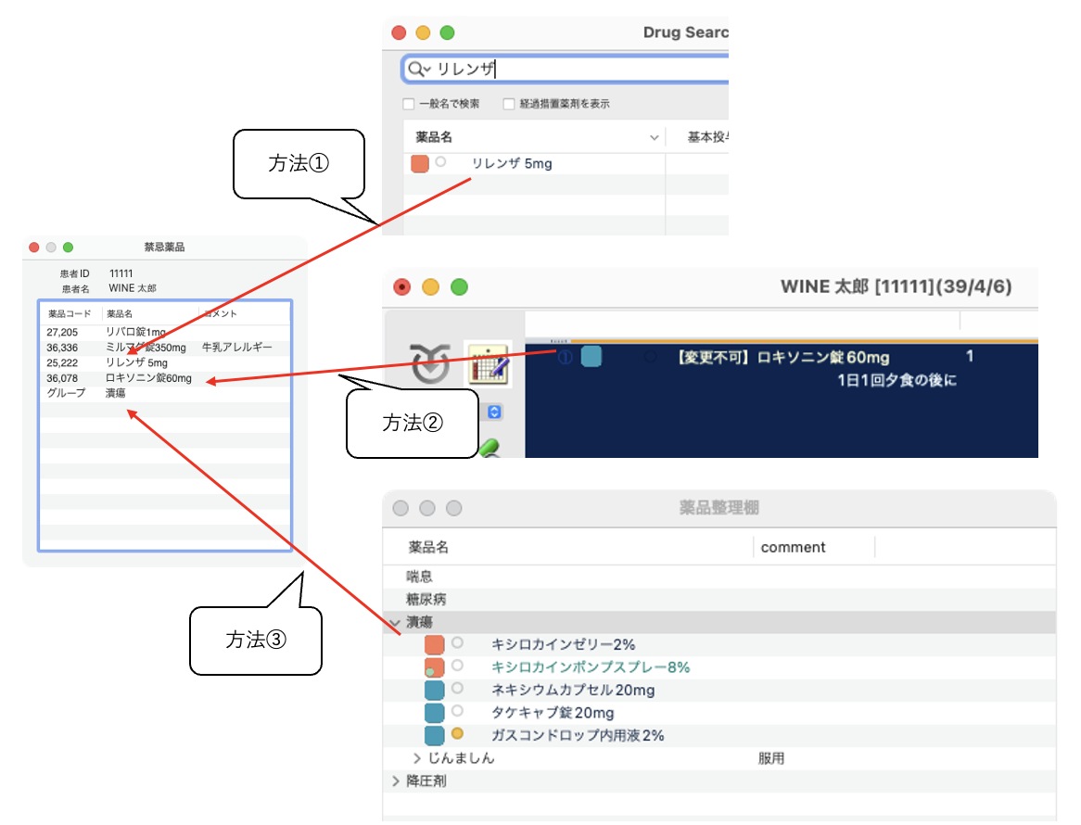This screenshot has width=1081, height=825.
Task: Collapse the 潰瘍 group
Action: [x=396, y=622]
